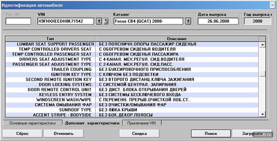Click description С КЛЮЧОМ БЕЗ ПОДСВЕТКИ
The image size is (277, 141).
click(x=128, y=75)
